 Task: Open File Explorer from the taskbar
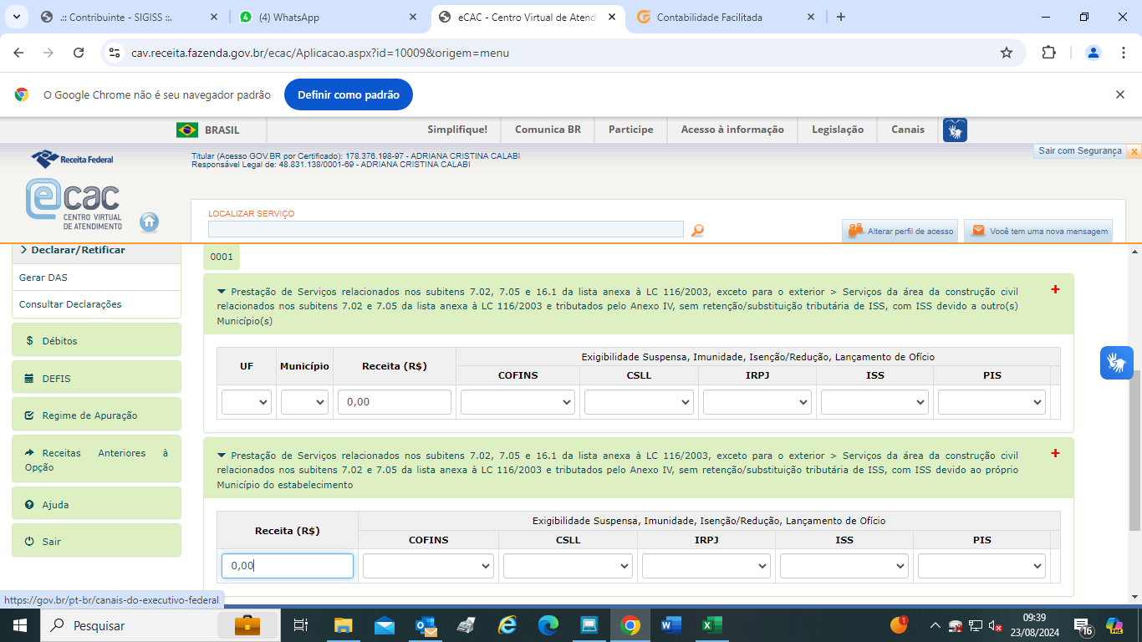point(343,625)
